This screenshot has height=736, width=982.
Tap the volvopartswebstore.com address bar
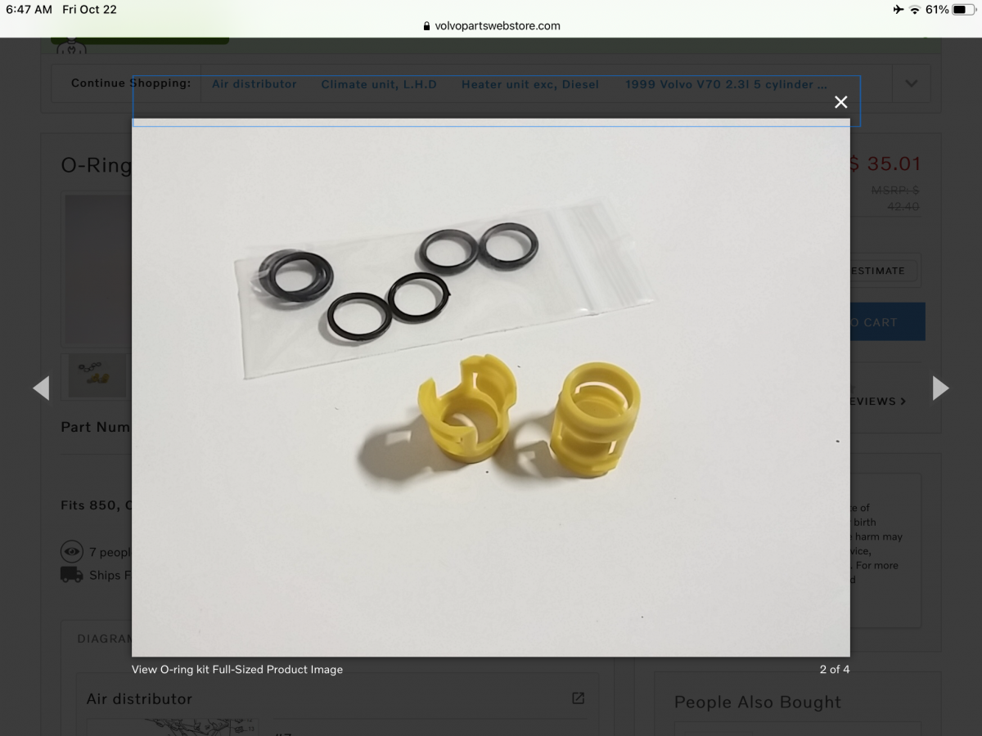click(491, 25)
